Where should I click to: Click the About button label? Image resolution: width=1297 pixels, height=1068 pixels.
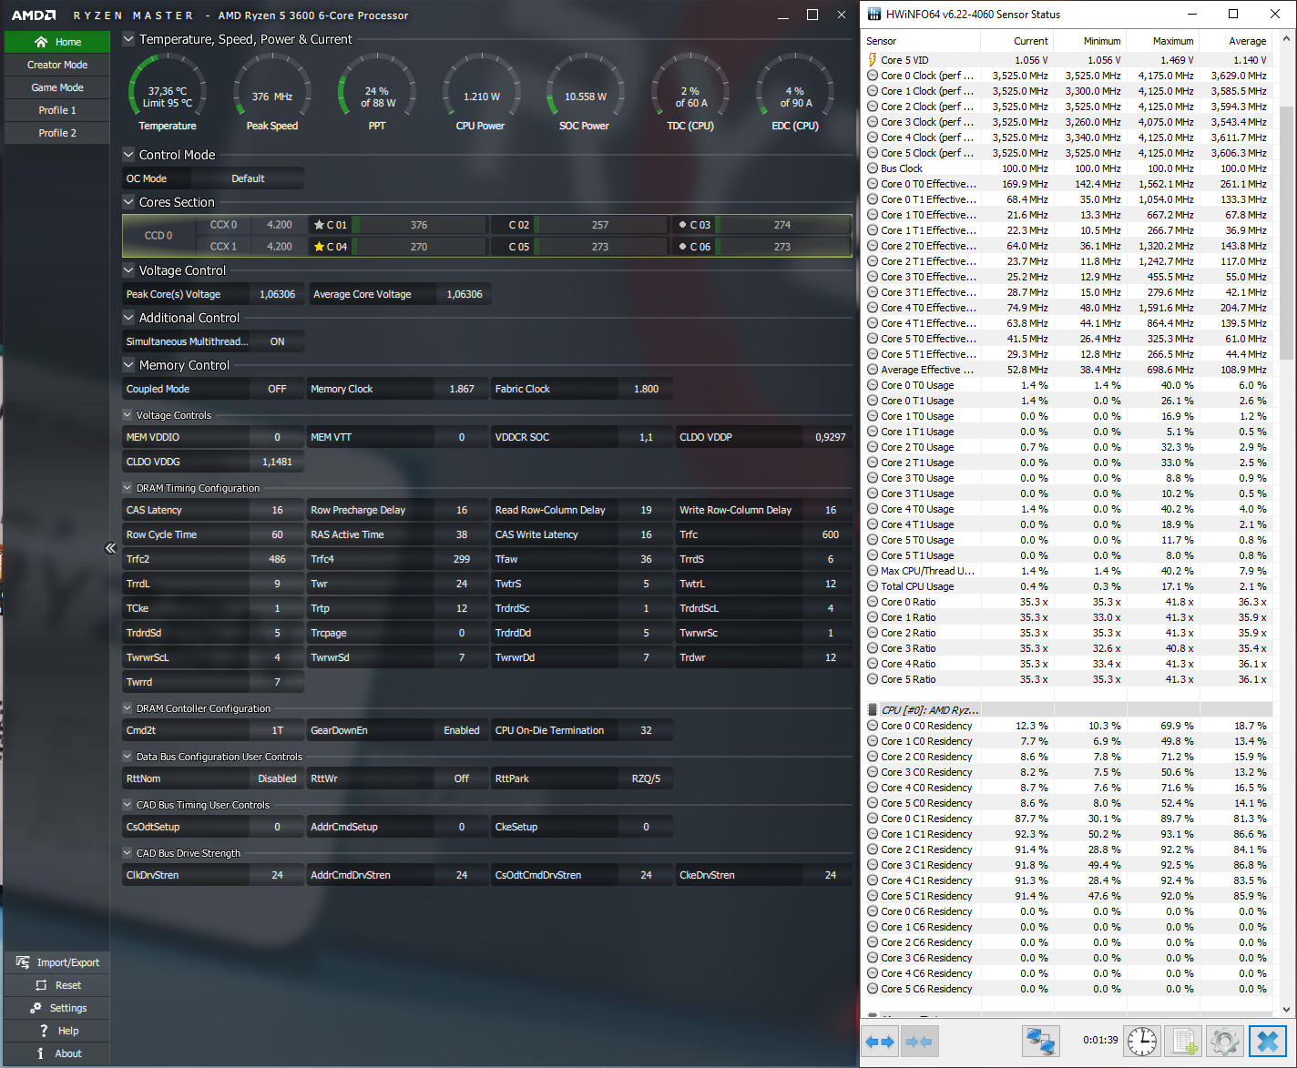(68, 1053)
